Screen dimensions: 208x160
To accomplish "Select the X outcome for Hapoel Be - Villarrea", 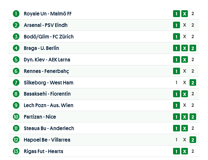I will point(185,140).
